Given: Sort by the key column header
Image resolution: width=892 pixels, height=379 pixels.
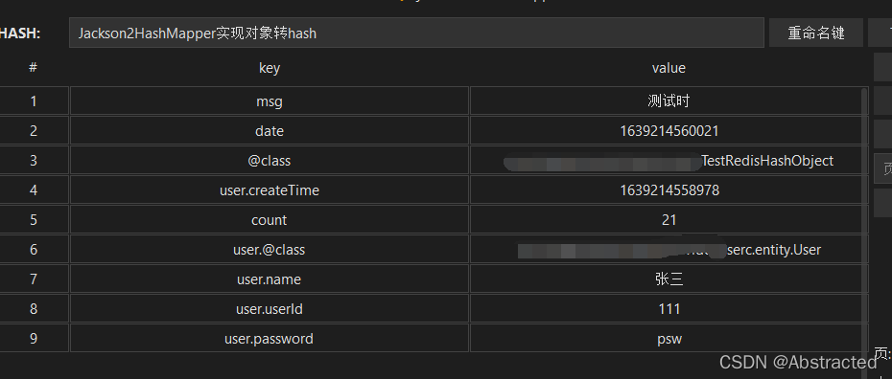Looking at the screenshot, I should [270, 68].
